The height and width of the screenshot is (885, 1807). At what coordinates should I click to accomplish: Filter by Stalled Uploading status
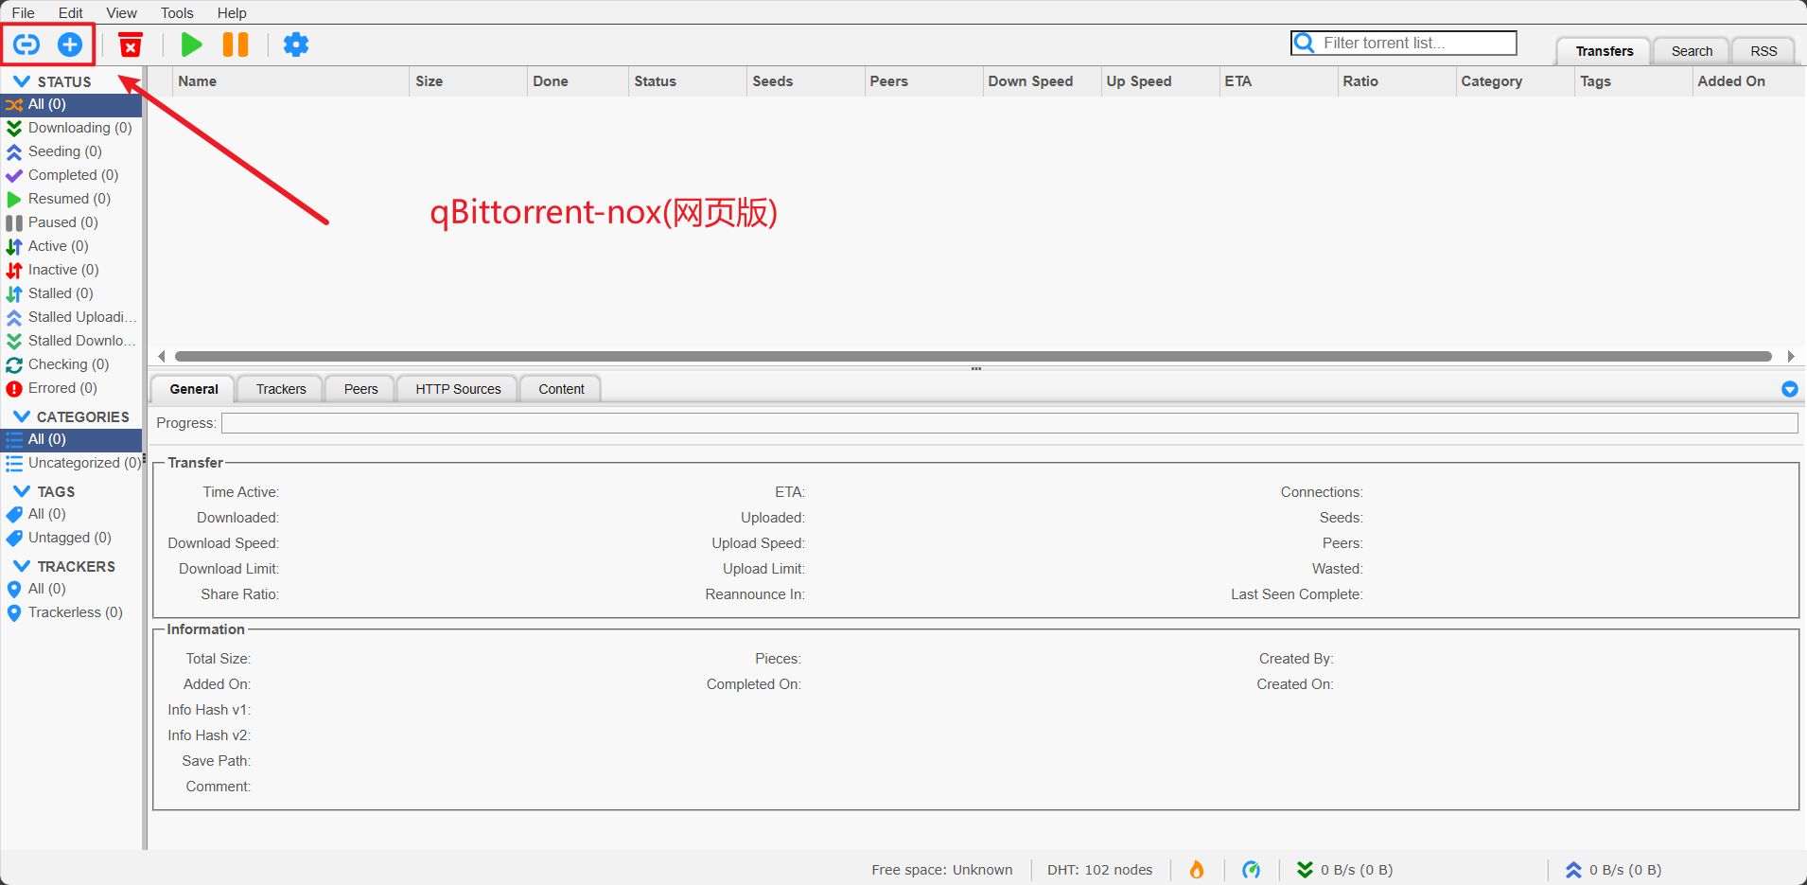tap(71, 317)
